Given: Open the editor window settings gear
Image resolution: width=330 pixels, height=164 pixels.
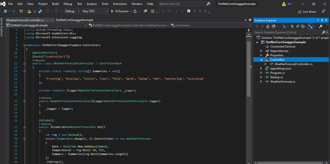Looking at the screenshot, I should [x=250, y=20].
